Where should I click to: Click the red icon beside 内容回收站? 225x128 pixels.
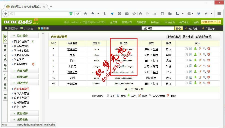click(x=33, y=64)
